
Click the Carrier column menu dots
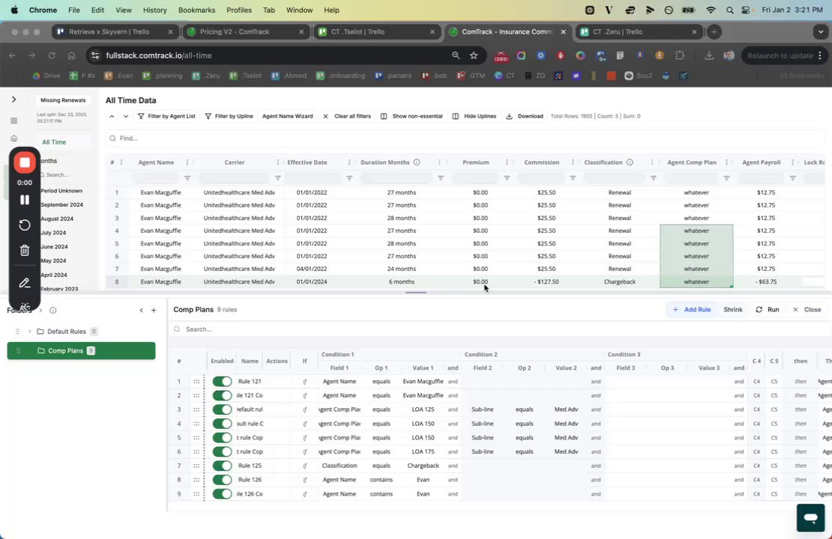pyautogui.click(x=277, y=162)
